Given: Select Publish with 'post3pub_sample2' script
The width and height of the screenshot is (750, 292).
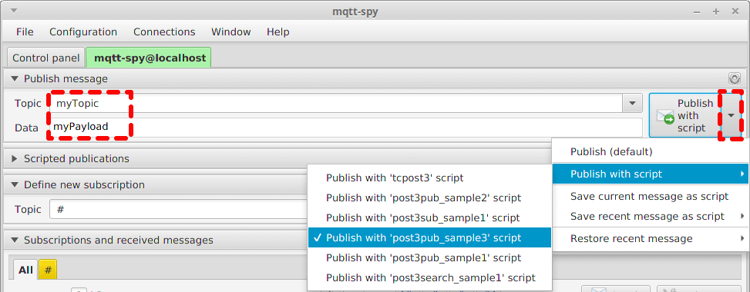Looking at the screenshot, I should (429, 197).
